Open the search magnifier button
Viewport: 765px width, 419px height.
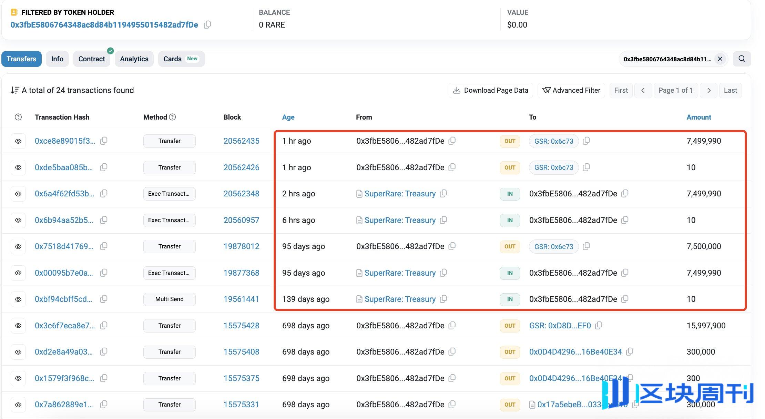[742, 59]
